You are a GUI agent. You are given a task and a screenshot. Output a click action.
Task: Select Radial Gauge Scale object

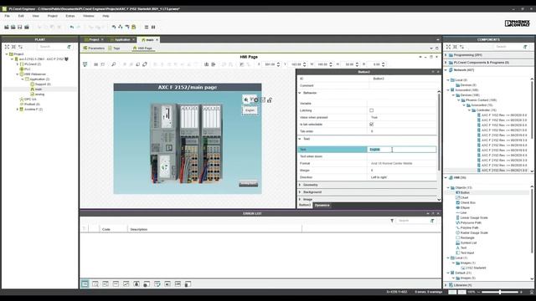point(474,232)
